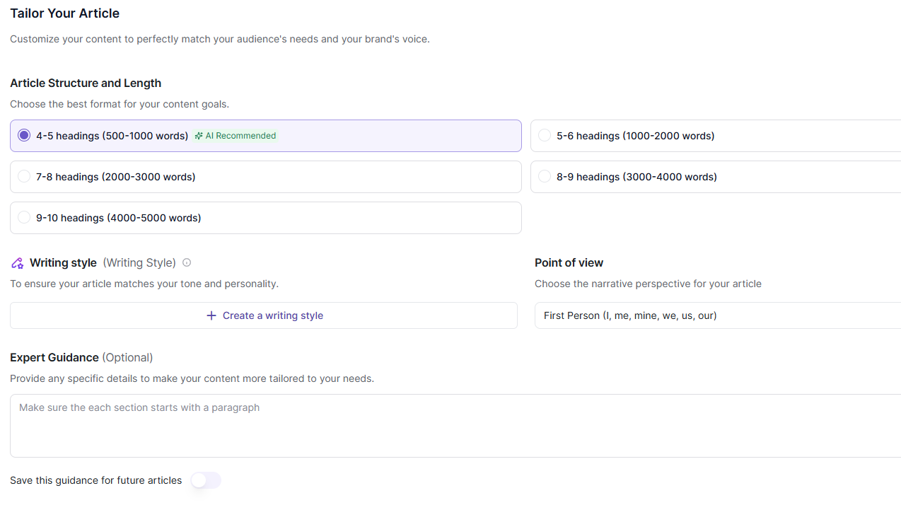Open the info icon beside (Writing Style)
This screenshot has width=901, height=505.
187,262
